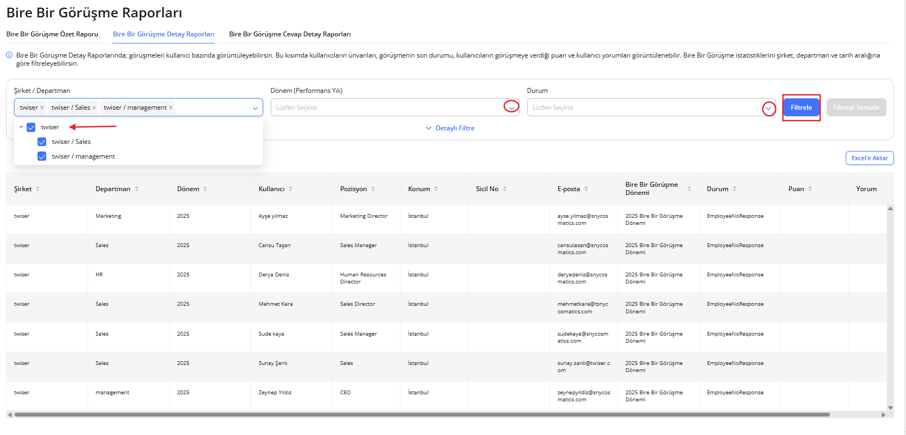Sort table by Şirket column icon
This screenshot has height=435, width=906.
[x=38, y=189]
